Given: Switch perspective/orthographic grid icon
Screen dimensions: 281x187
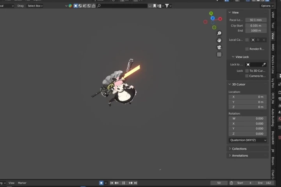Looking at the screenshot, I should [219, 55].
